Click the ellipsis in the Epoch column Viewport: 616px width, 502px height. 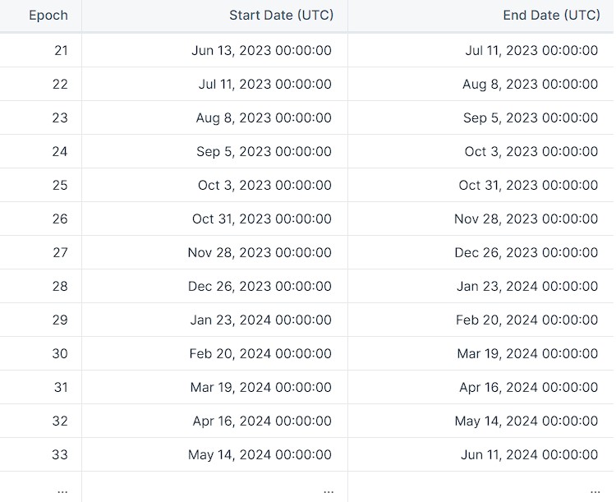(62, 490)
